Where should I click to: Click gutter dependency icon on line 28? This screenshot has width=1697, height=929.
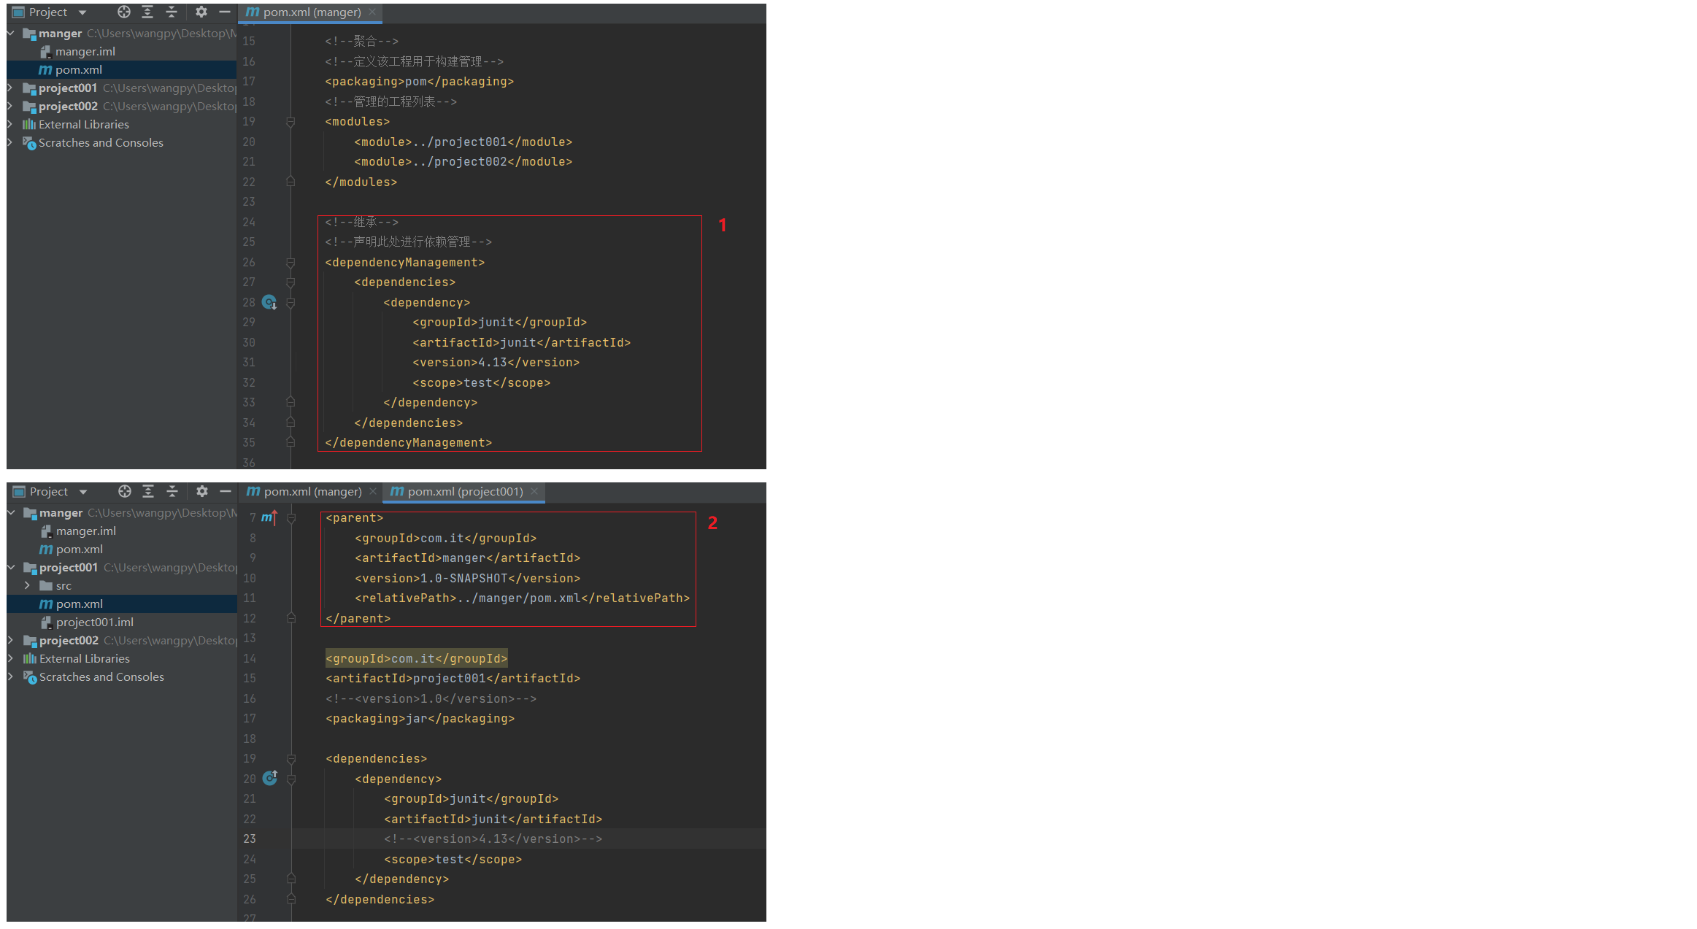tap(269, 302)
